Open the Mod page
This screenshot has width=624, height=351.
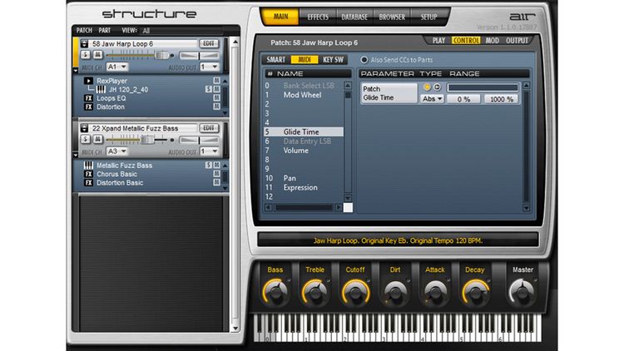[x=492, y=41]
